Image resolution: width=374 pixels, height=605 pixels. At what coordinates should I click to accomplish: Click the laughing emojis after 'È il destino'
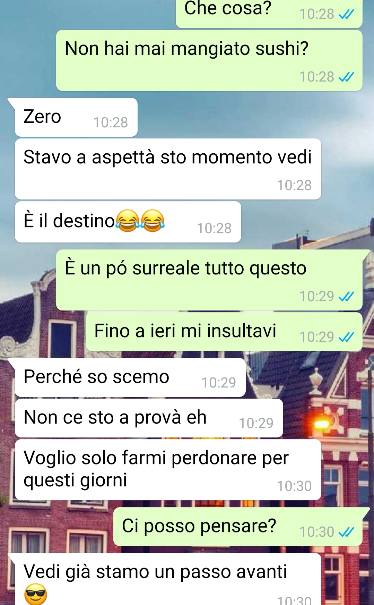140,221
